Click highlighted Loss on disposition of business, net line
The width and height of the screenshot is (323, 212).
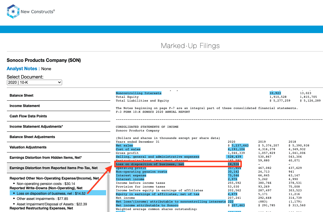click(x=150, y=164)
